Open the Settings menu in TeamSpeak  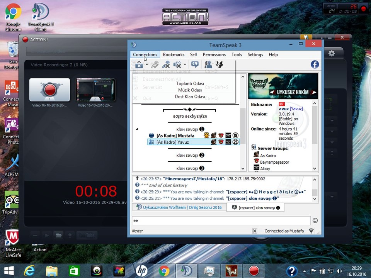point(255,54)
